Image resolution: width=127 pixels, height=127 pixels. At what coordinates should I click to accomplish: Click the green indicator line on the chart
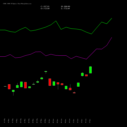pyautogui.click(x=56, y=21)
